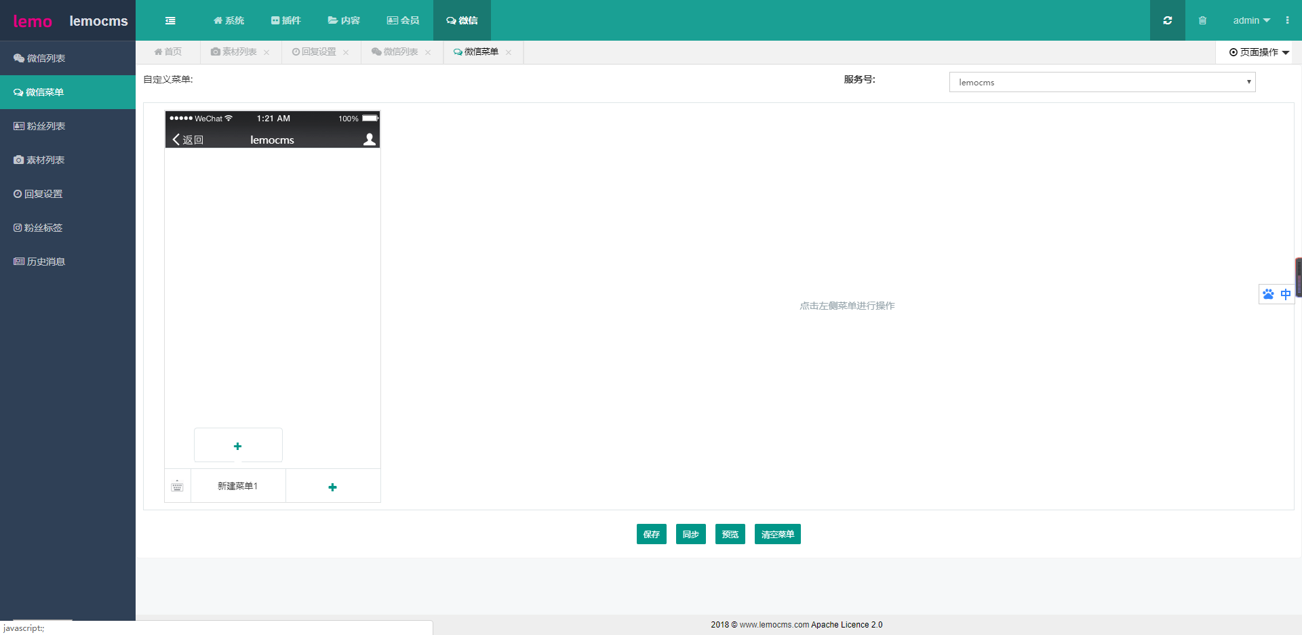Image resolution: width=1302 pixels, height=635 pixels.
Task: Switch to the 素材列表 tab
Action: tap(234, 52)
